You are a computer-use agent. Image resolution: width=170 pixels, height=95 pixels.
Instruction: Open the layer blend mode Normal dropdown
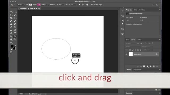coord(133,47)
